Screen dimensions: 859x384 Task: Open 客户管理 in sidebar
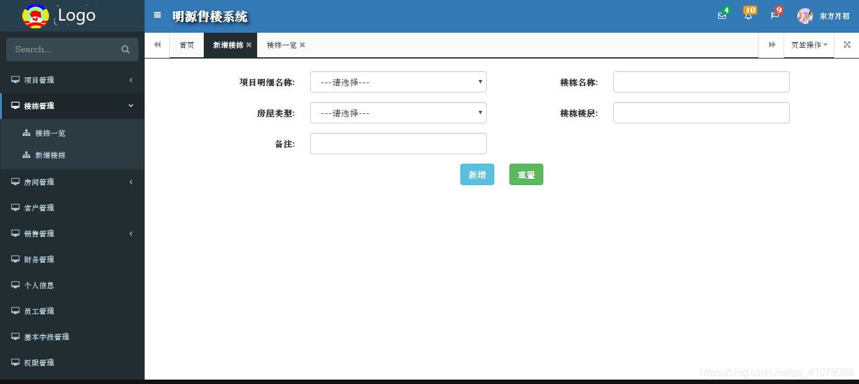coord(72,208)
